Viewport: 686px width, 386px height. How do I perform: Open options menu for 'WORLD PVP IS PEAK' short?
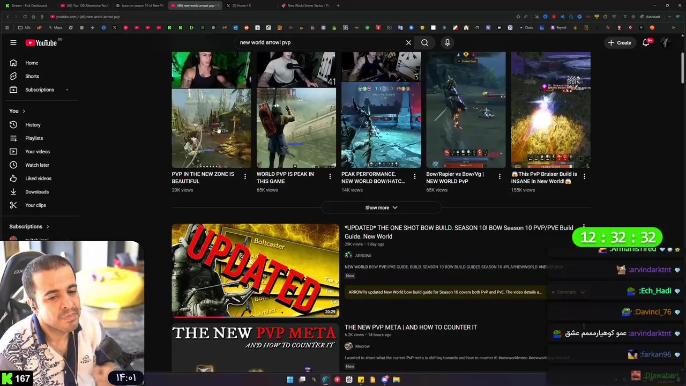coord(330,176)
